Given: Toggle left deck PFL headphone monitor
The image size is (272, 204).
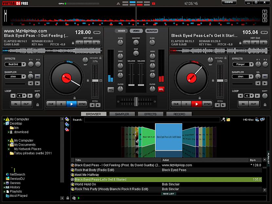Looking at the screenshot, I should (x=111, y=90).
